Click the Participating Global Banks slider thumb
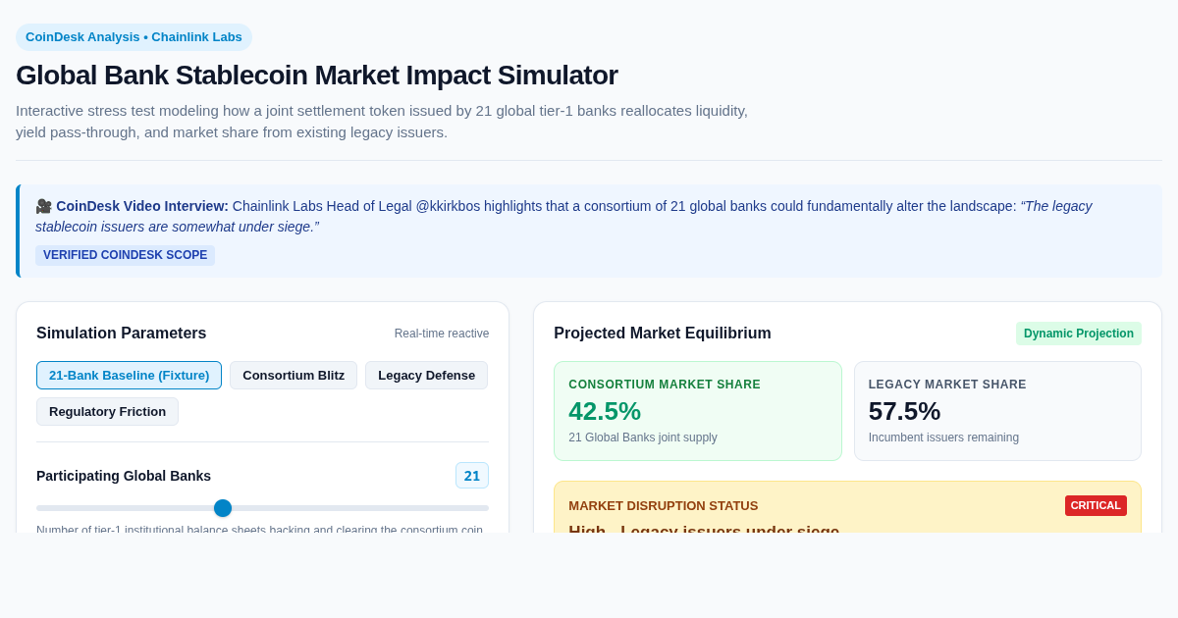1178x618 pixels. tap(223, 508)
